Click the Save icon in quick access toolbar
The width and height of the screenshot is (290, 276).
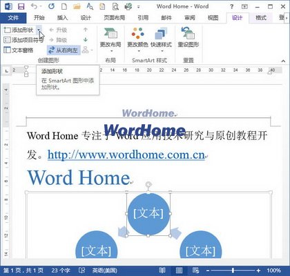21,7
